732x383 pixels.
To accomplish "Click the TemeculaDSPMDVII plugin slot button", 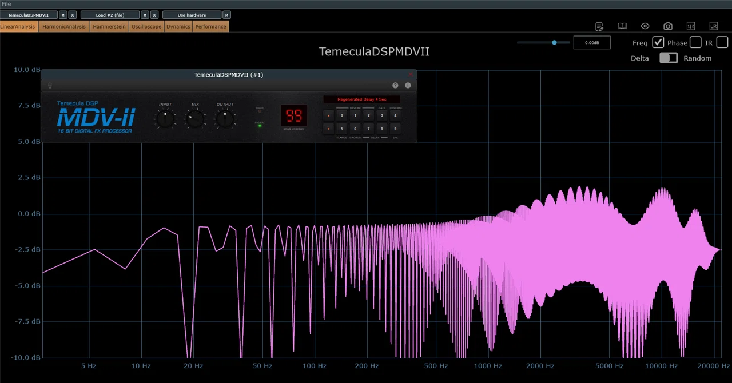I will tap(29, 15).
